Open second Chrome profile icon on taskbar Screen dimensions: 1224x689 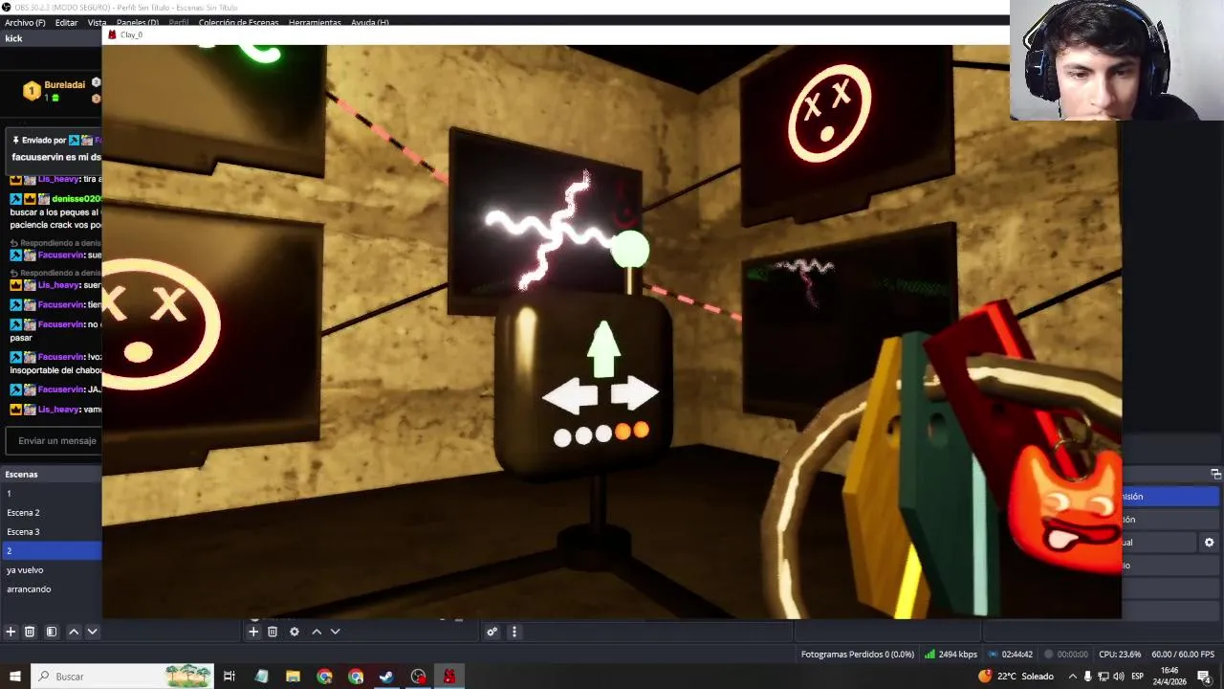tap(356, 677)
